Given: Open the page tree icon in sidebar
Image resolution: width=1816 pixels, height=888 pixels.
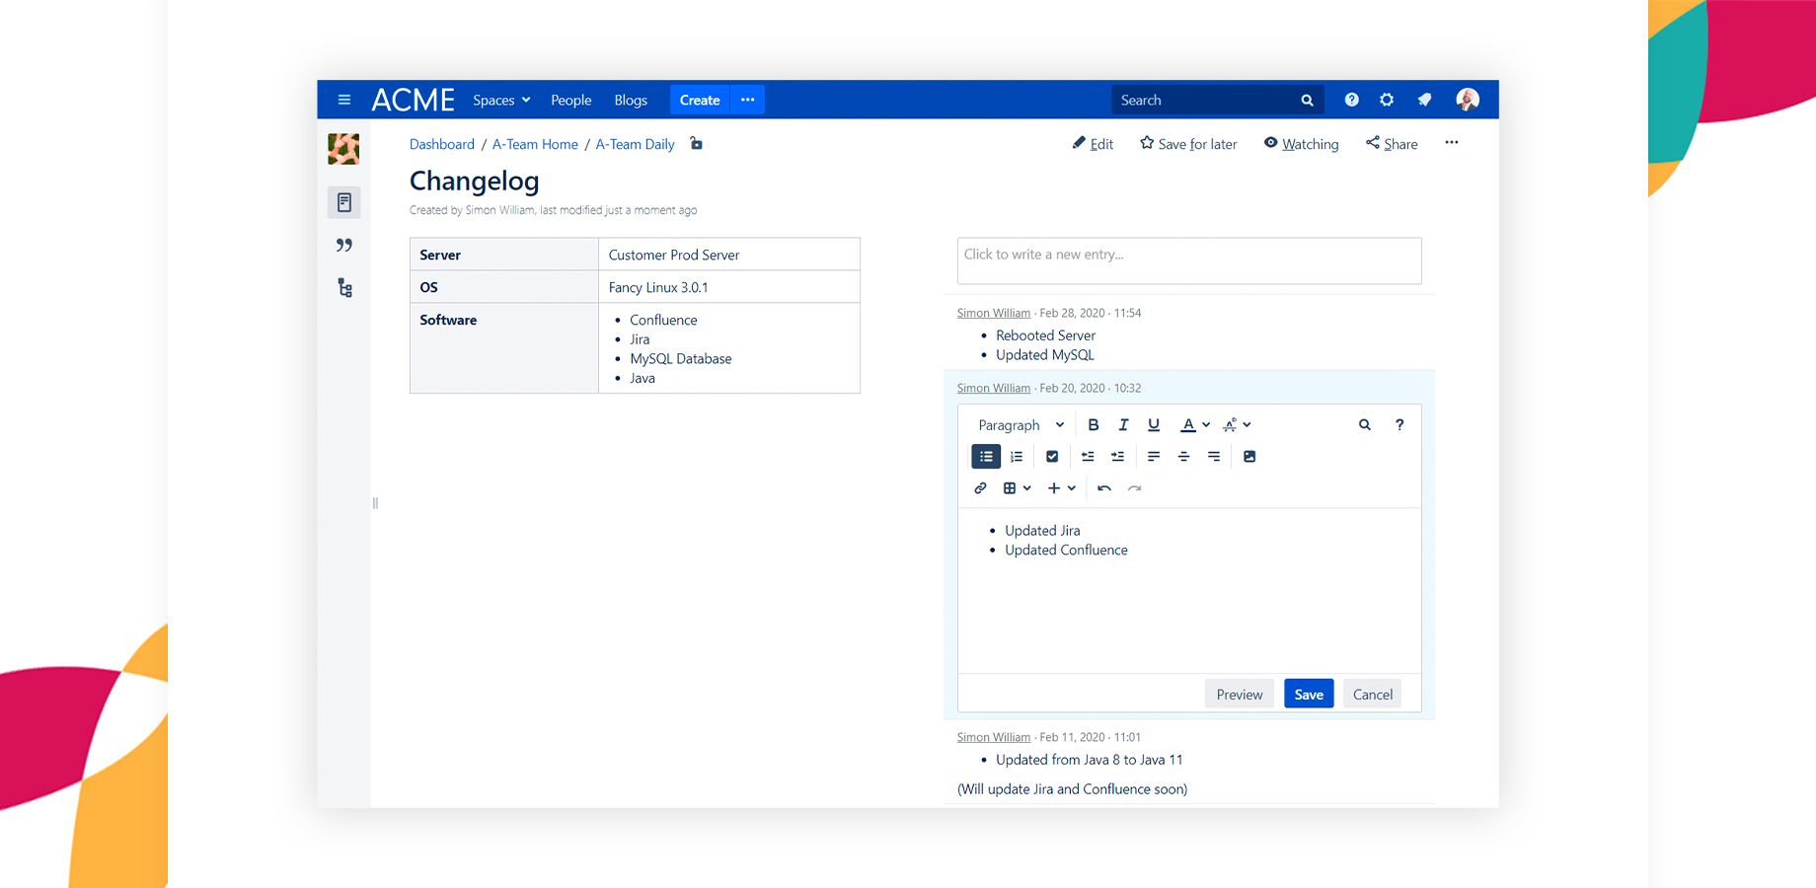Looking at the screenshot, I should tap(344, 288).
